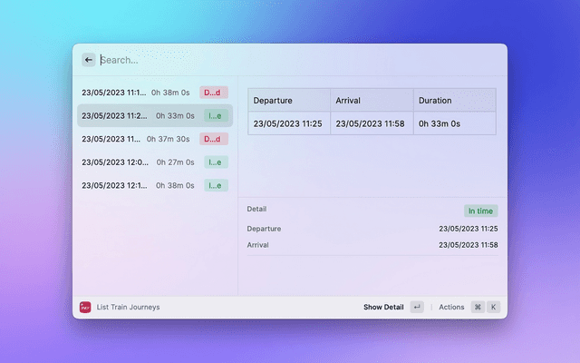Click the Command key icon
The height and width of the screenshot is (363, 580).
tap(478, 307)
